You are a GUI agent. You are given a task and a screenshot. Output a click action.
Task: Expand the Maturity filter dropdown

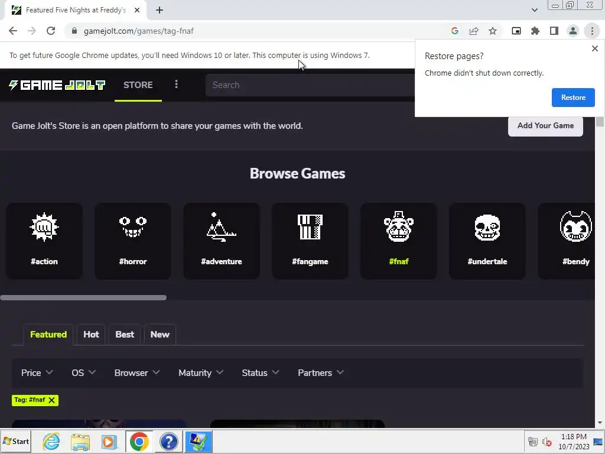point(201,373)
